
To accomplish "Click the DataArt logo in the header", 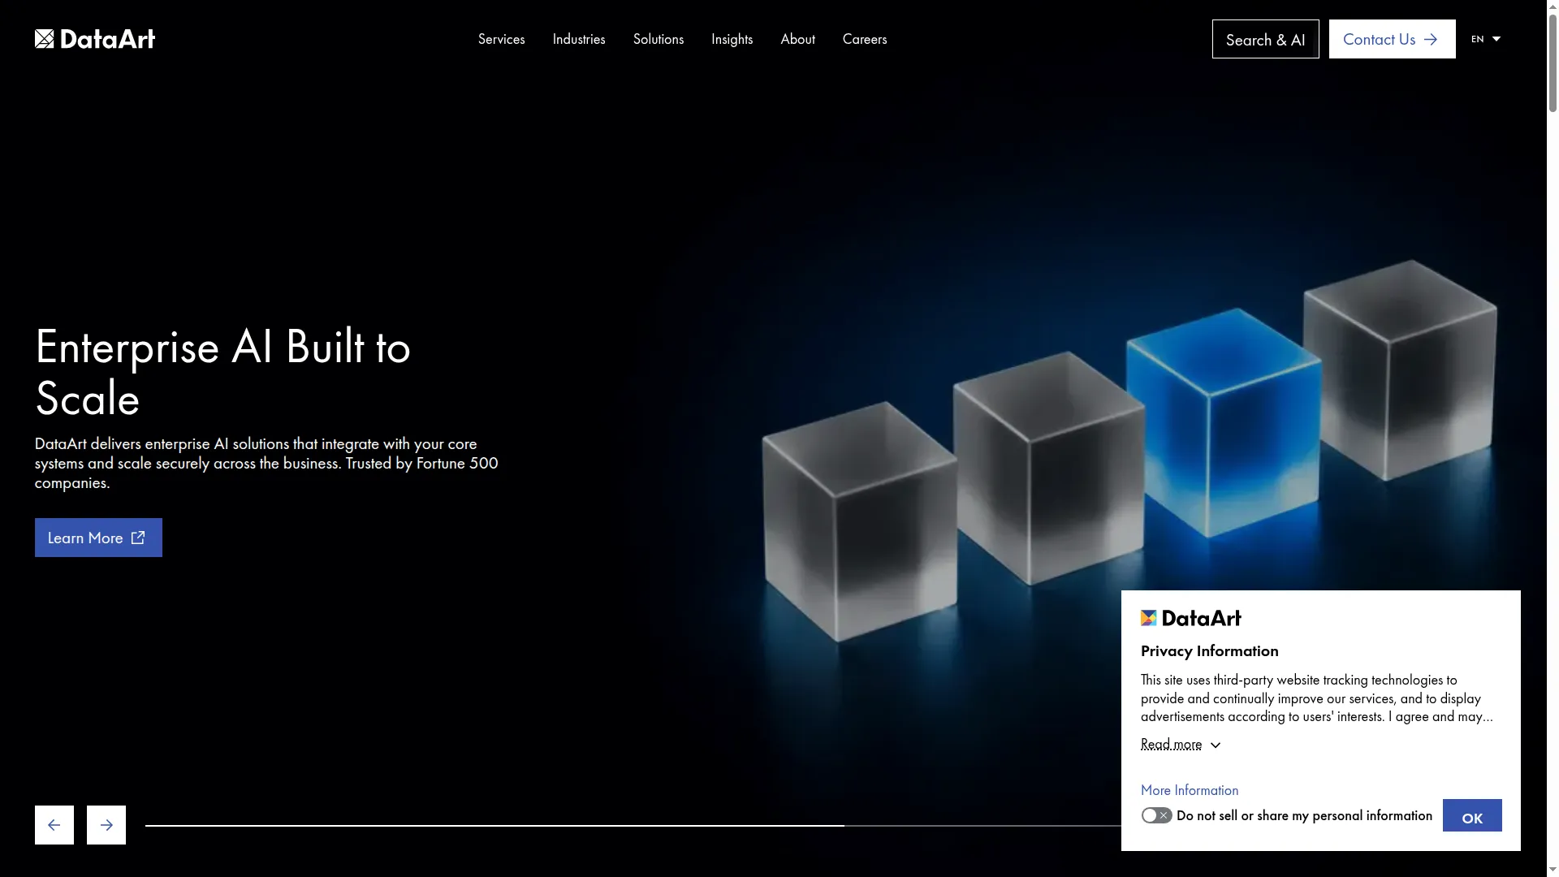I will click(x=94, y=39).
